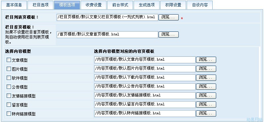
Task: Enable the 图片模型 checkbox
Action: coord(9,69)
